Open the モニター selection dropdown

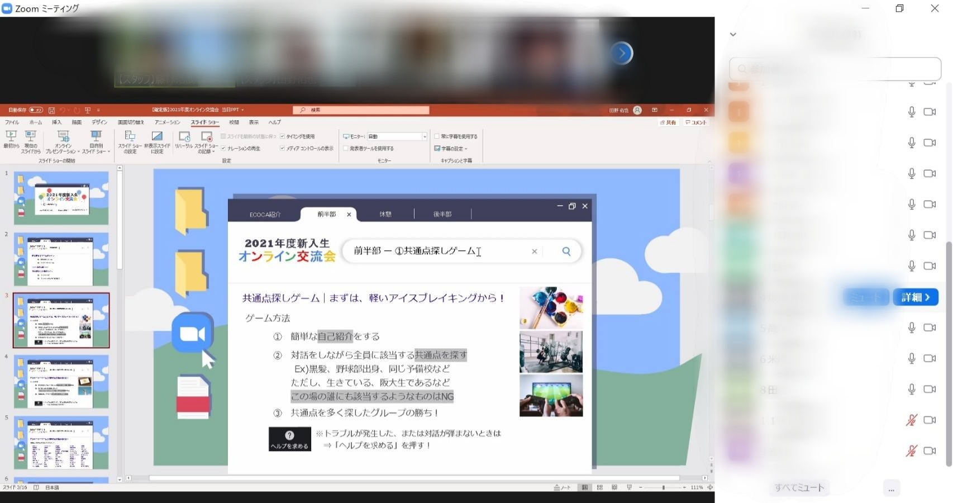[426, 136]
